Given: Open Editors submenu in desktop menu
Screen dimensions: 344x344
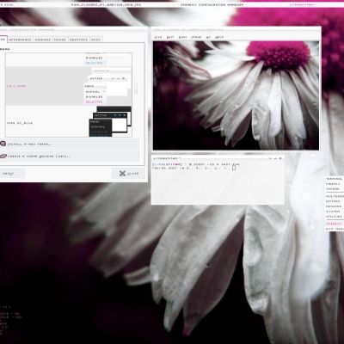Looking at the screenshot, I should [335, 201].
